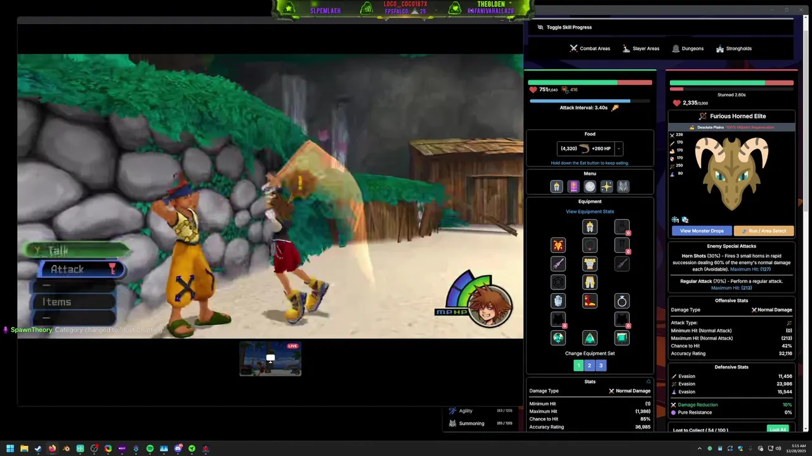Viewport: 812px width, 456px height.
Task: Open Firefox from the taskbar
Action: 52,448
